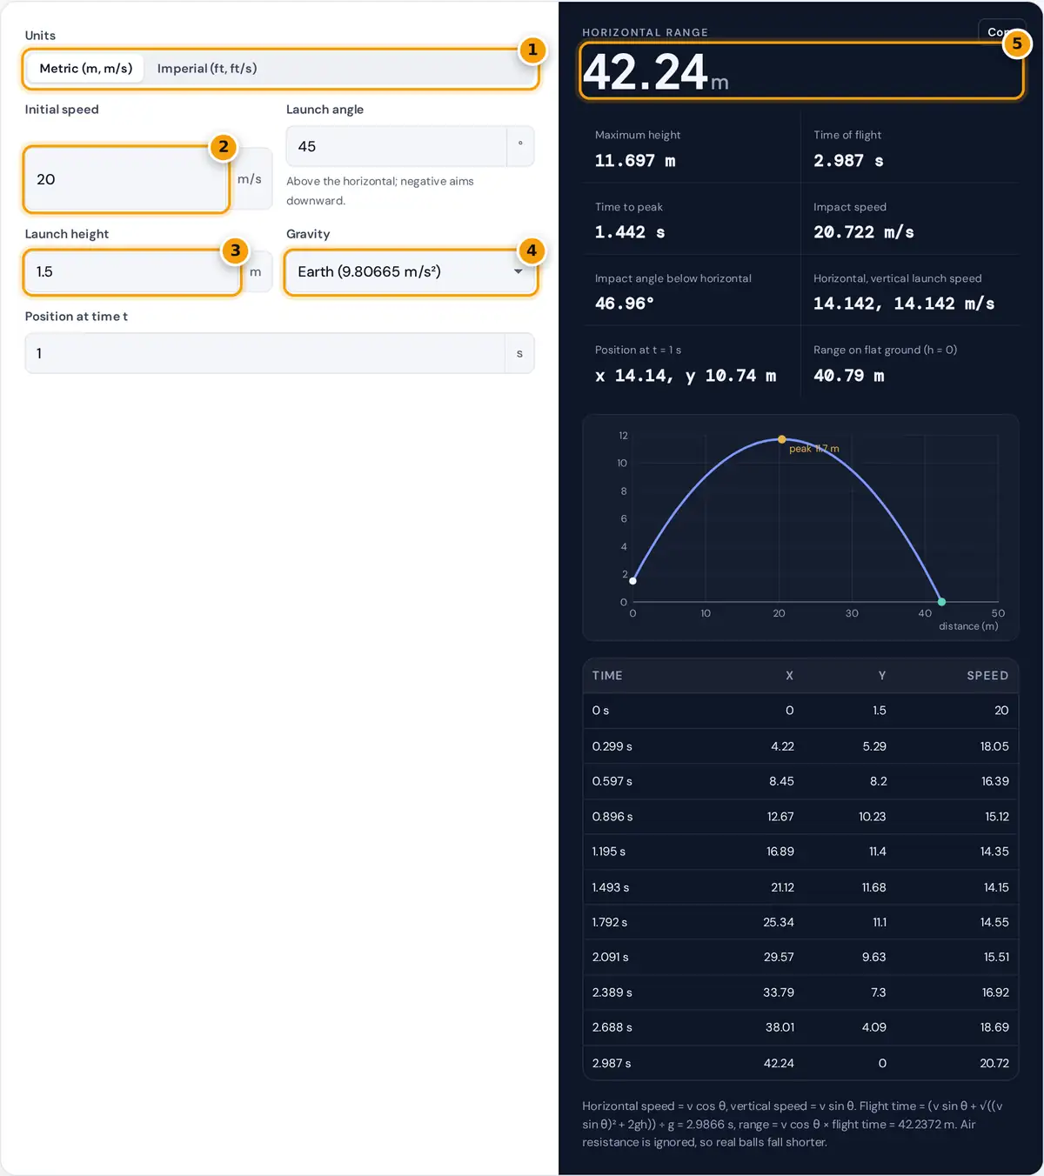Switch to Imperial (ft, ft/s) units
The height and width of the screenshot is (1176, 1044).
pyautogui.click(x=207, y=68)
